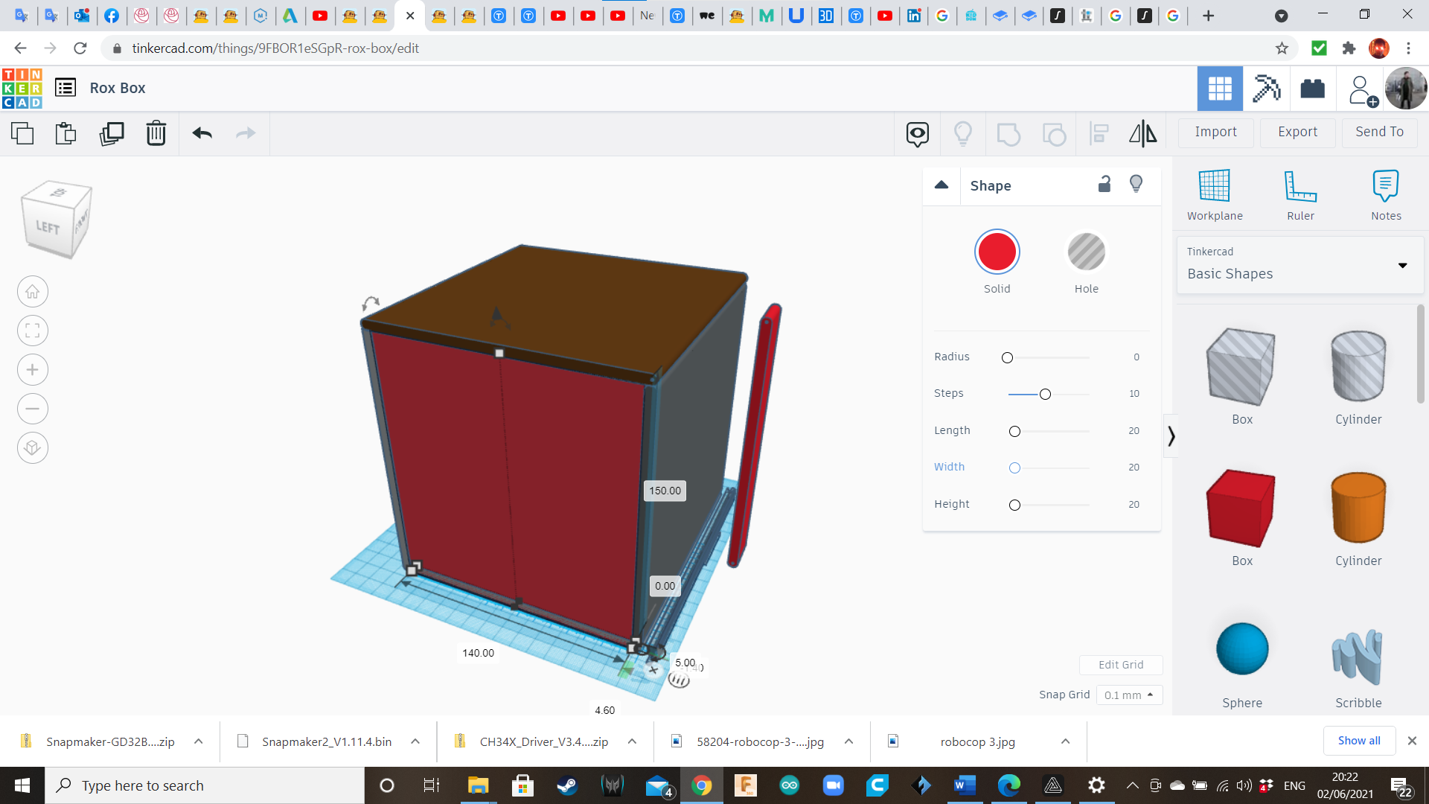The height and width of the screenshot is (804, 1429).
Task: Click the Steps slider handle
Action: pyautogui.click(x=1045, y=394)
